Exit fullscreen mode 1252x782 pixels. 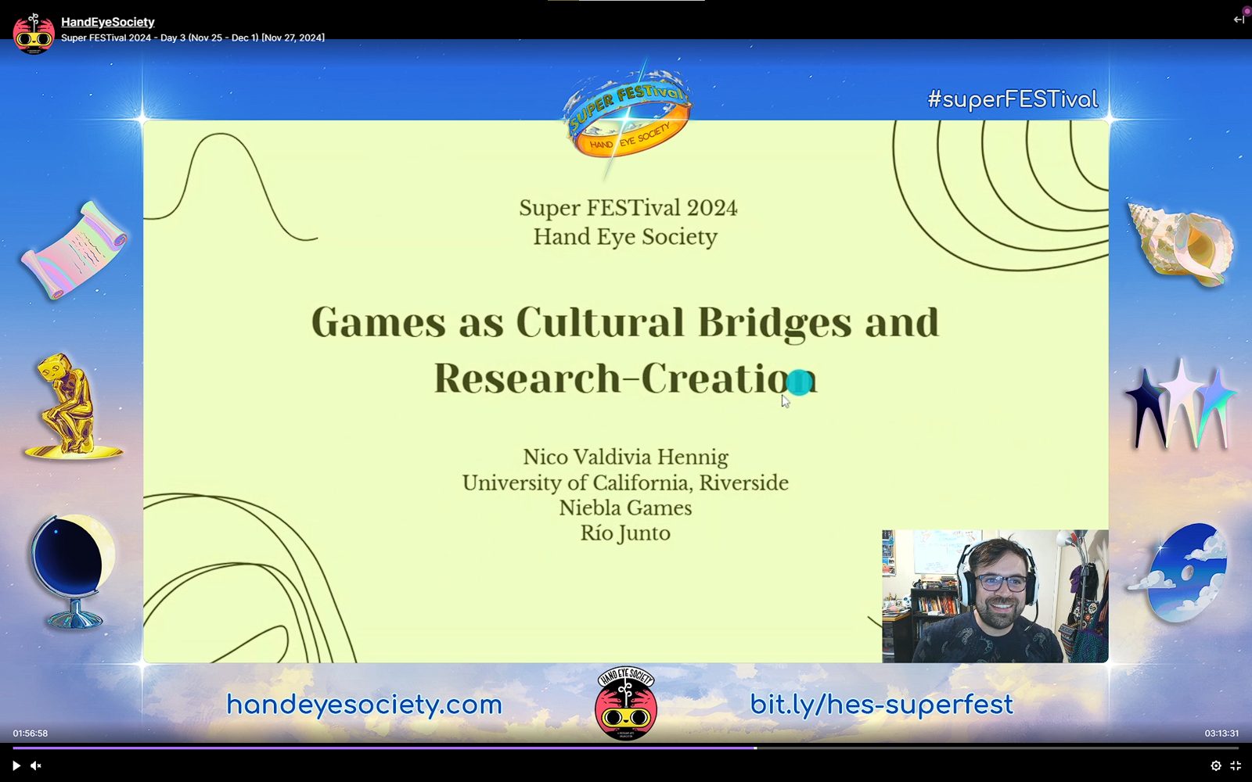point(1236,766)
